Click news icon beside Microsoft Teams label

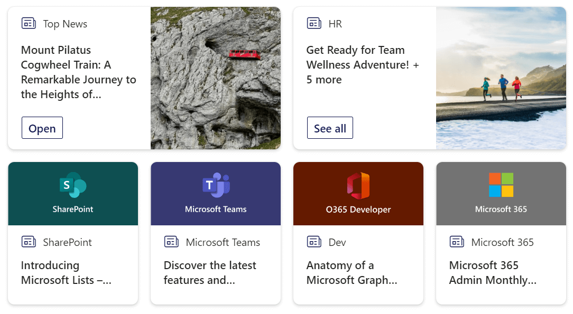(171, 242)
